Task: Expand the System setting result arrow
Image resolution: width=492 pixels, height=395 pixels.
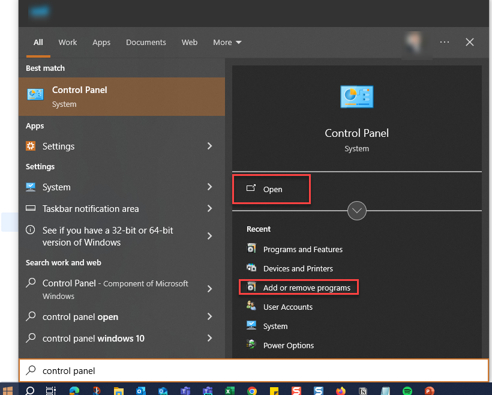Action: pos(209,187)
